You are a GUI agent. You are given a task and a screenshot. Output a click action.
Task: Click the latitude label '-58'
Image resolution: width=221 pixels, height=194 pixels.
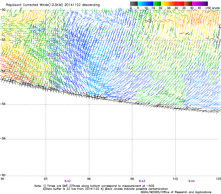(3, 138)
